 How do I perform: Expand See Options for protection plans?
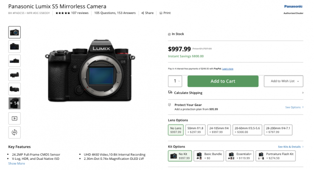pyautogui.click(x=294, y=107)
